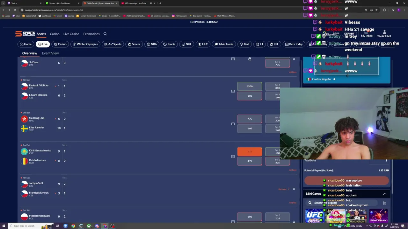408x229 pixels.
Task: Select the Casino pill in sports bar
Action: [60, 44]
